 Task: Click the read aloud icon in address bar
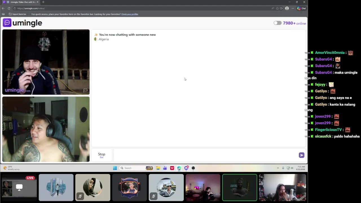click(x=273, y=8)
